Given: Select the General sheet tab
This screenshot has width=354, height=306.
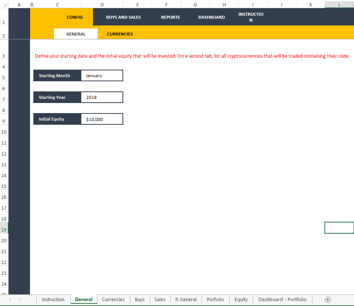Looking at the screenshot, I should coord(84,300).
